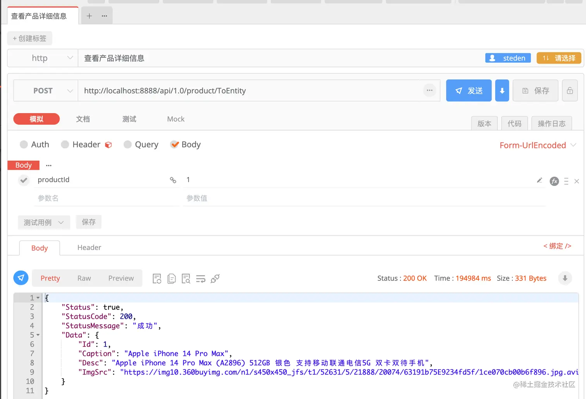Screen dimensions: 586x399
Task: Click the empty 参数名 input field
Action: click(107, 198)
